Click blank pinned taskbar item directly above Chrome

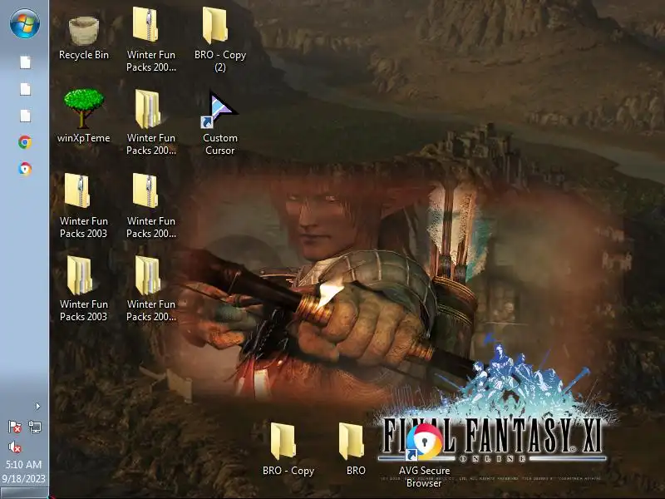point(25,116)
